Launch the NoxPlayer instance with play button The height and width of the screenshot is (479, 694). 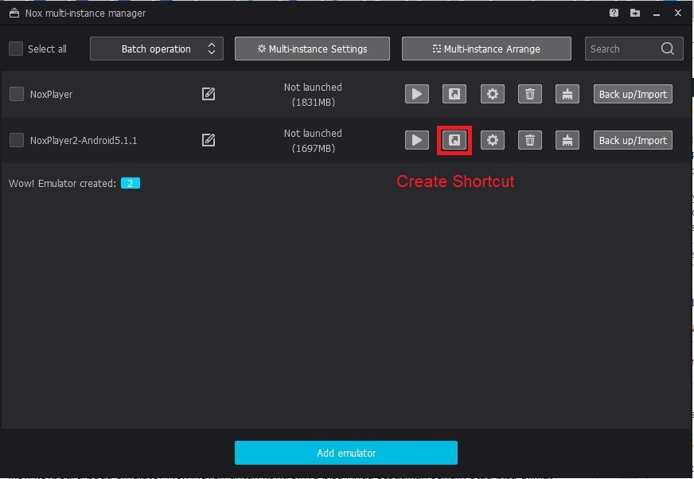click(416, 94)
